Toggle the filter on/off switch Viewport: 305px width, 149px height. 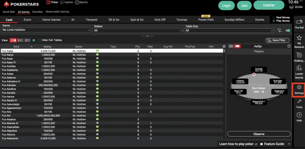(288, 30)
